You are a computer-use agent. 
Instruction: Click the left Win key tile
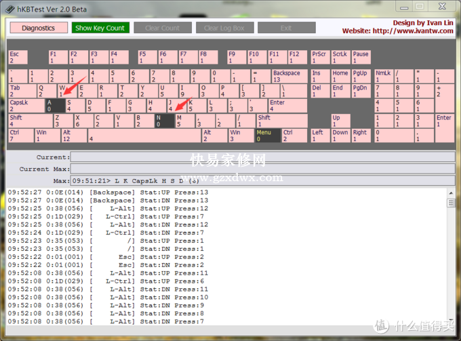[48, 136]
